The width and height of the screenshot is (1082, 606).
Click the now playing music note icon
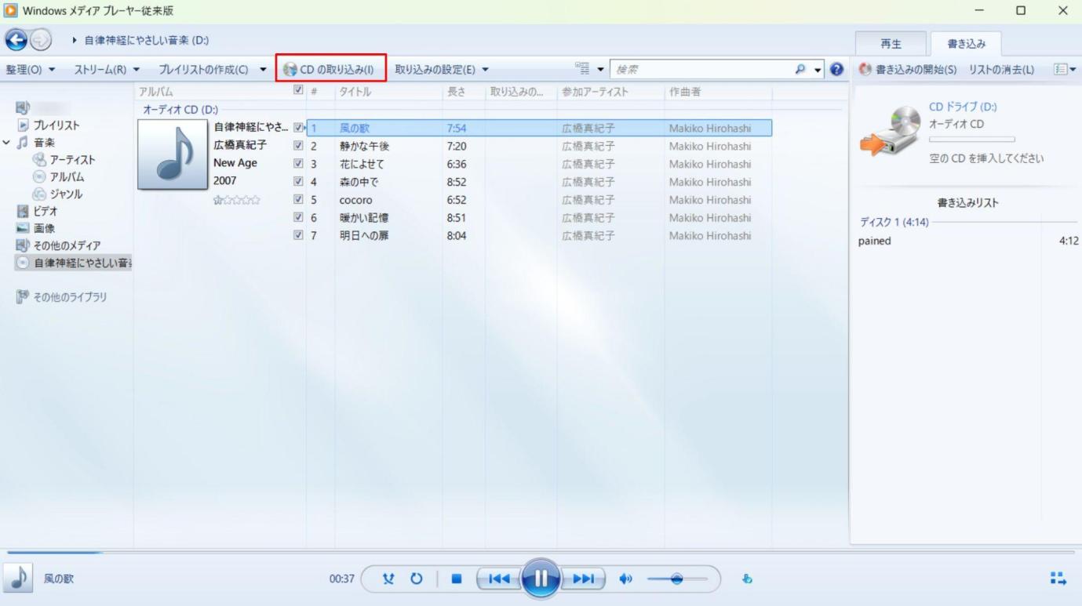19,579
